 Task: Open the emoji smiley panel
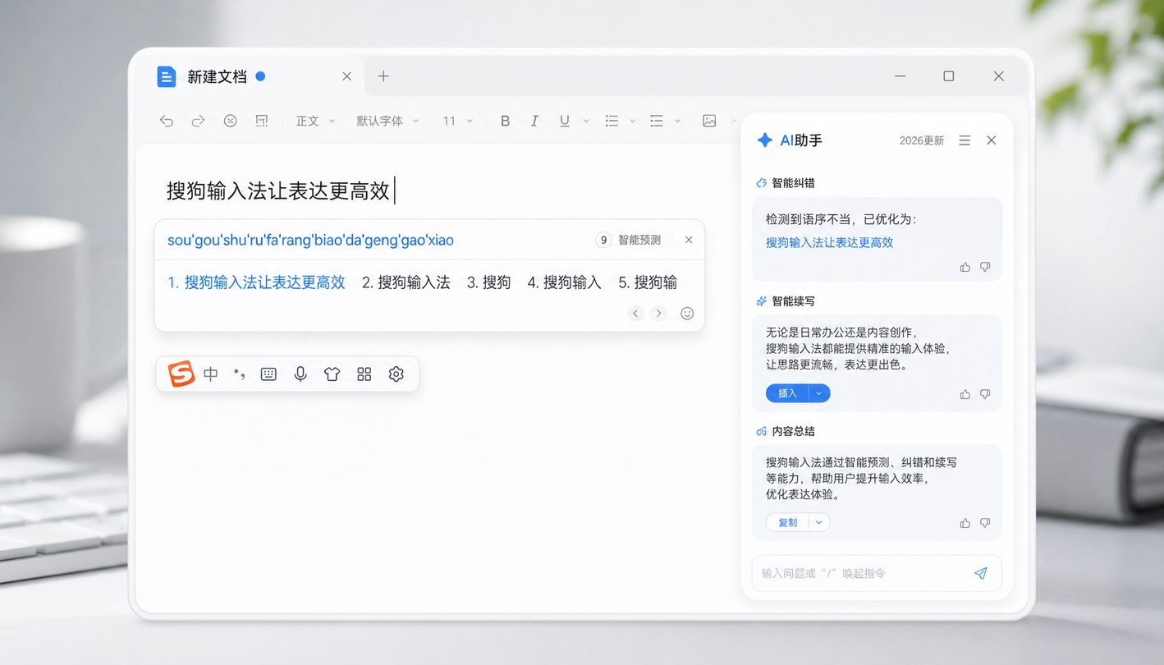688,313
